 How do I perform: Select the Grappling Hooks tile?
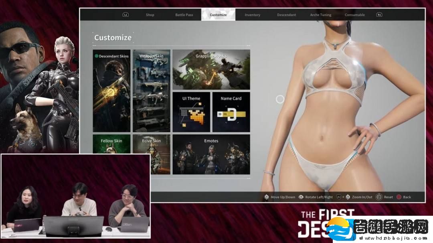click(x=211, y=70)
